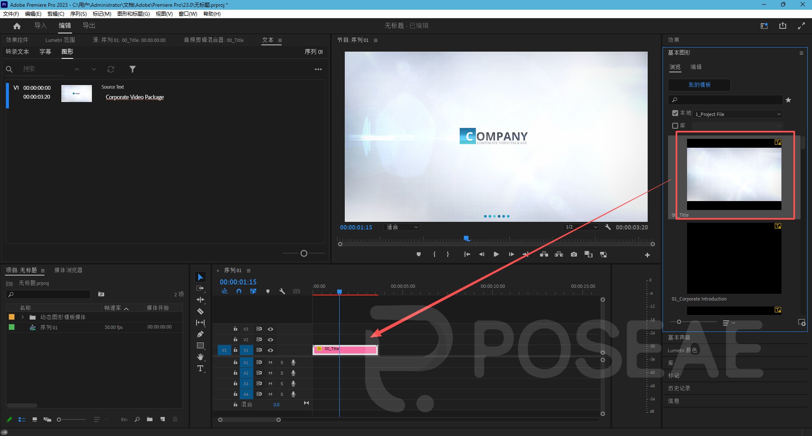Viewport: 812px width, 436px height.
Task: Click the Lift button in Program monitor
Action: [544, 254]
